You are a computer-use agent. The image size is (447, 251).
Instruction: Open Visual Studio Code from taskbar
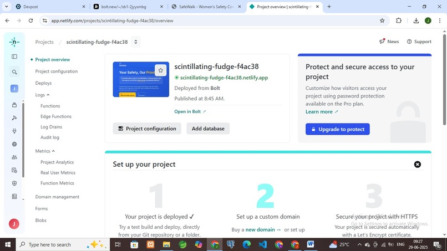pos(262,244)
